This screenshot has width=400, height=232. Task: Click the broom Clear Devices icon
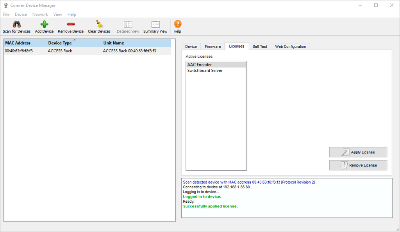99,24
